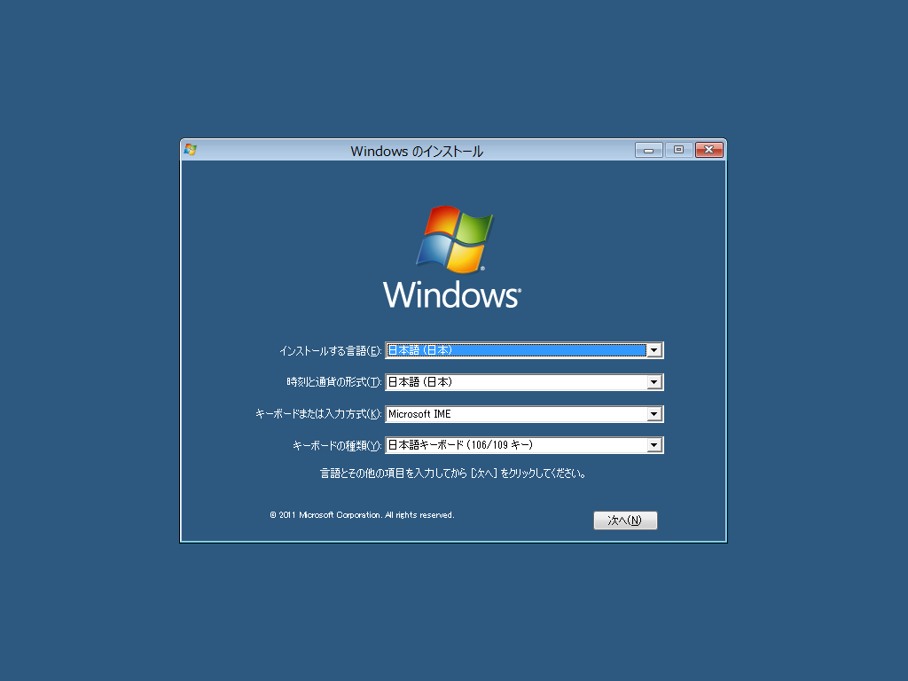Viewport: 908px width, 681px height.
Task: Click the 時刻と通貨の形式(T) label
Action: [334, 382]
